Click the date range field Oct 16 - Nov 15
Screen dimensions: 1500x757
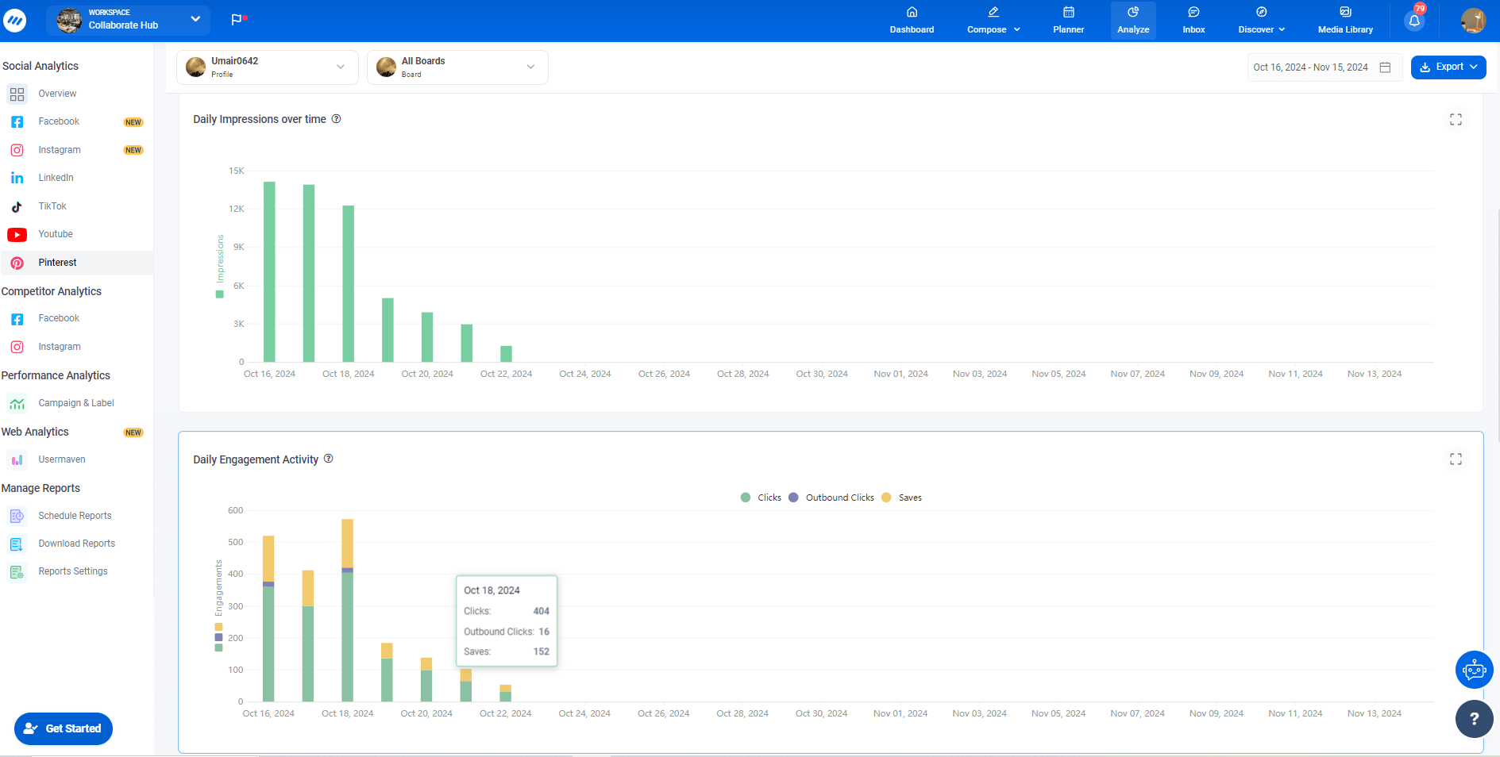[x=1324, y=67]
